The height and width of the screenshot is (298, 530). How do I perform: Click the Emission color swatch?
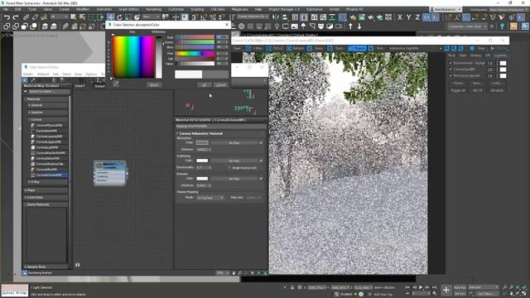tap(202, 179)
